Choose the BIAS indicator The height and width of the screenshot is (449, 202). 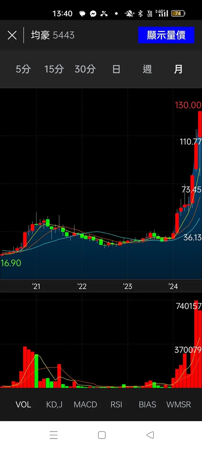coord(147,404)
